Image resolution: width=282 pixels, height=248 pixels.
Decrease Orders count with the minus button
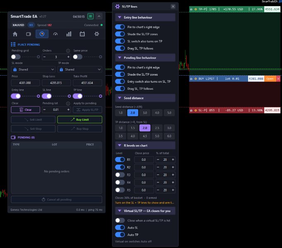coord(44,57)
